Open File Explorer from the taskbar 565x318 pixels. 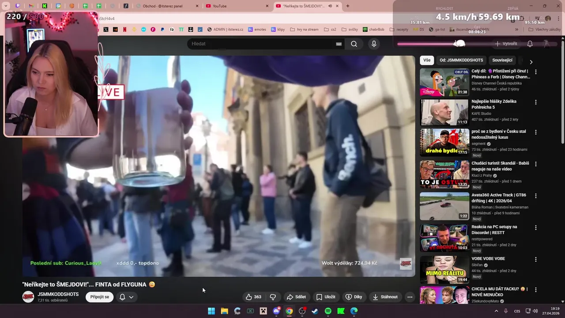pos(224,311)
